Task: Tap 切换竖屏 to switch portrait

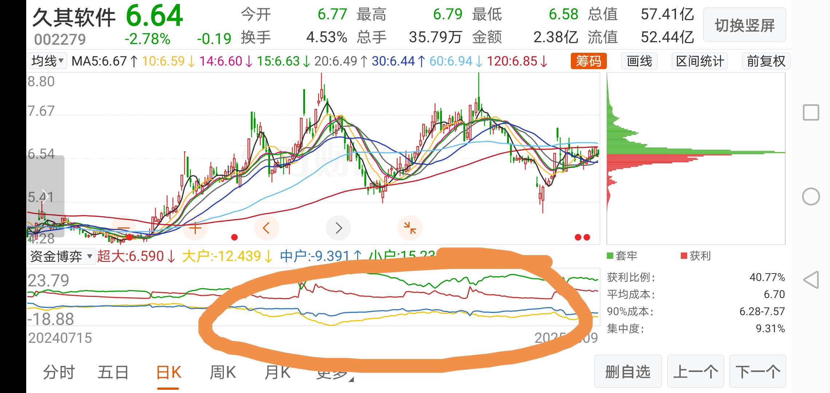Action: pyautogui.click(x=745, y=25)
